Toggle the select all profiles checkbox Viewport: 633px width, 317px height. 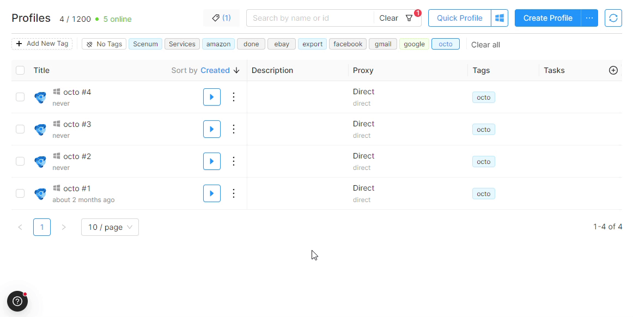tap(20, 70)
